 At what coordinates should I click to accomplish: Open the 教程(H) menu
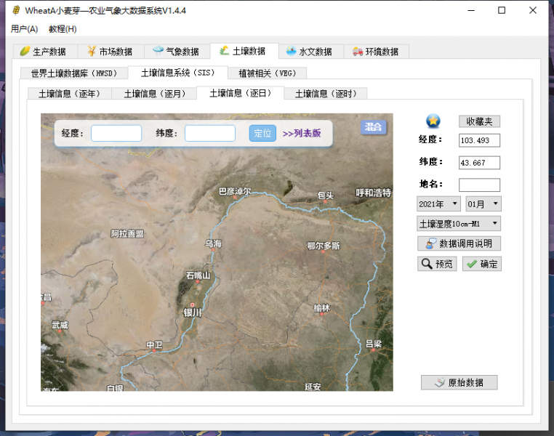[x=63, y=29]
